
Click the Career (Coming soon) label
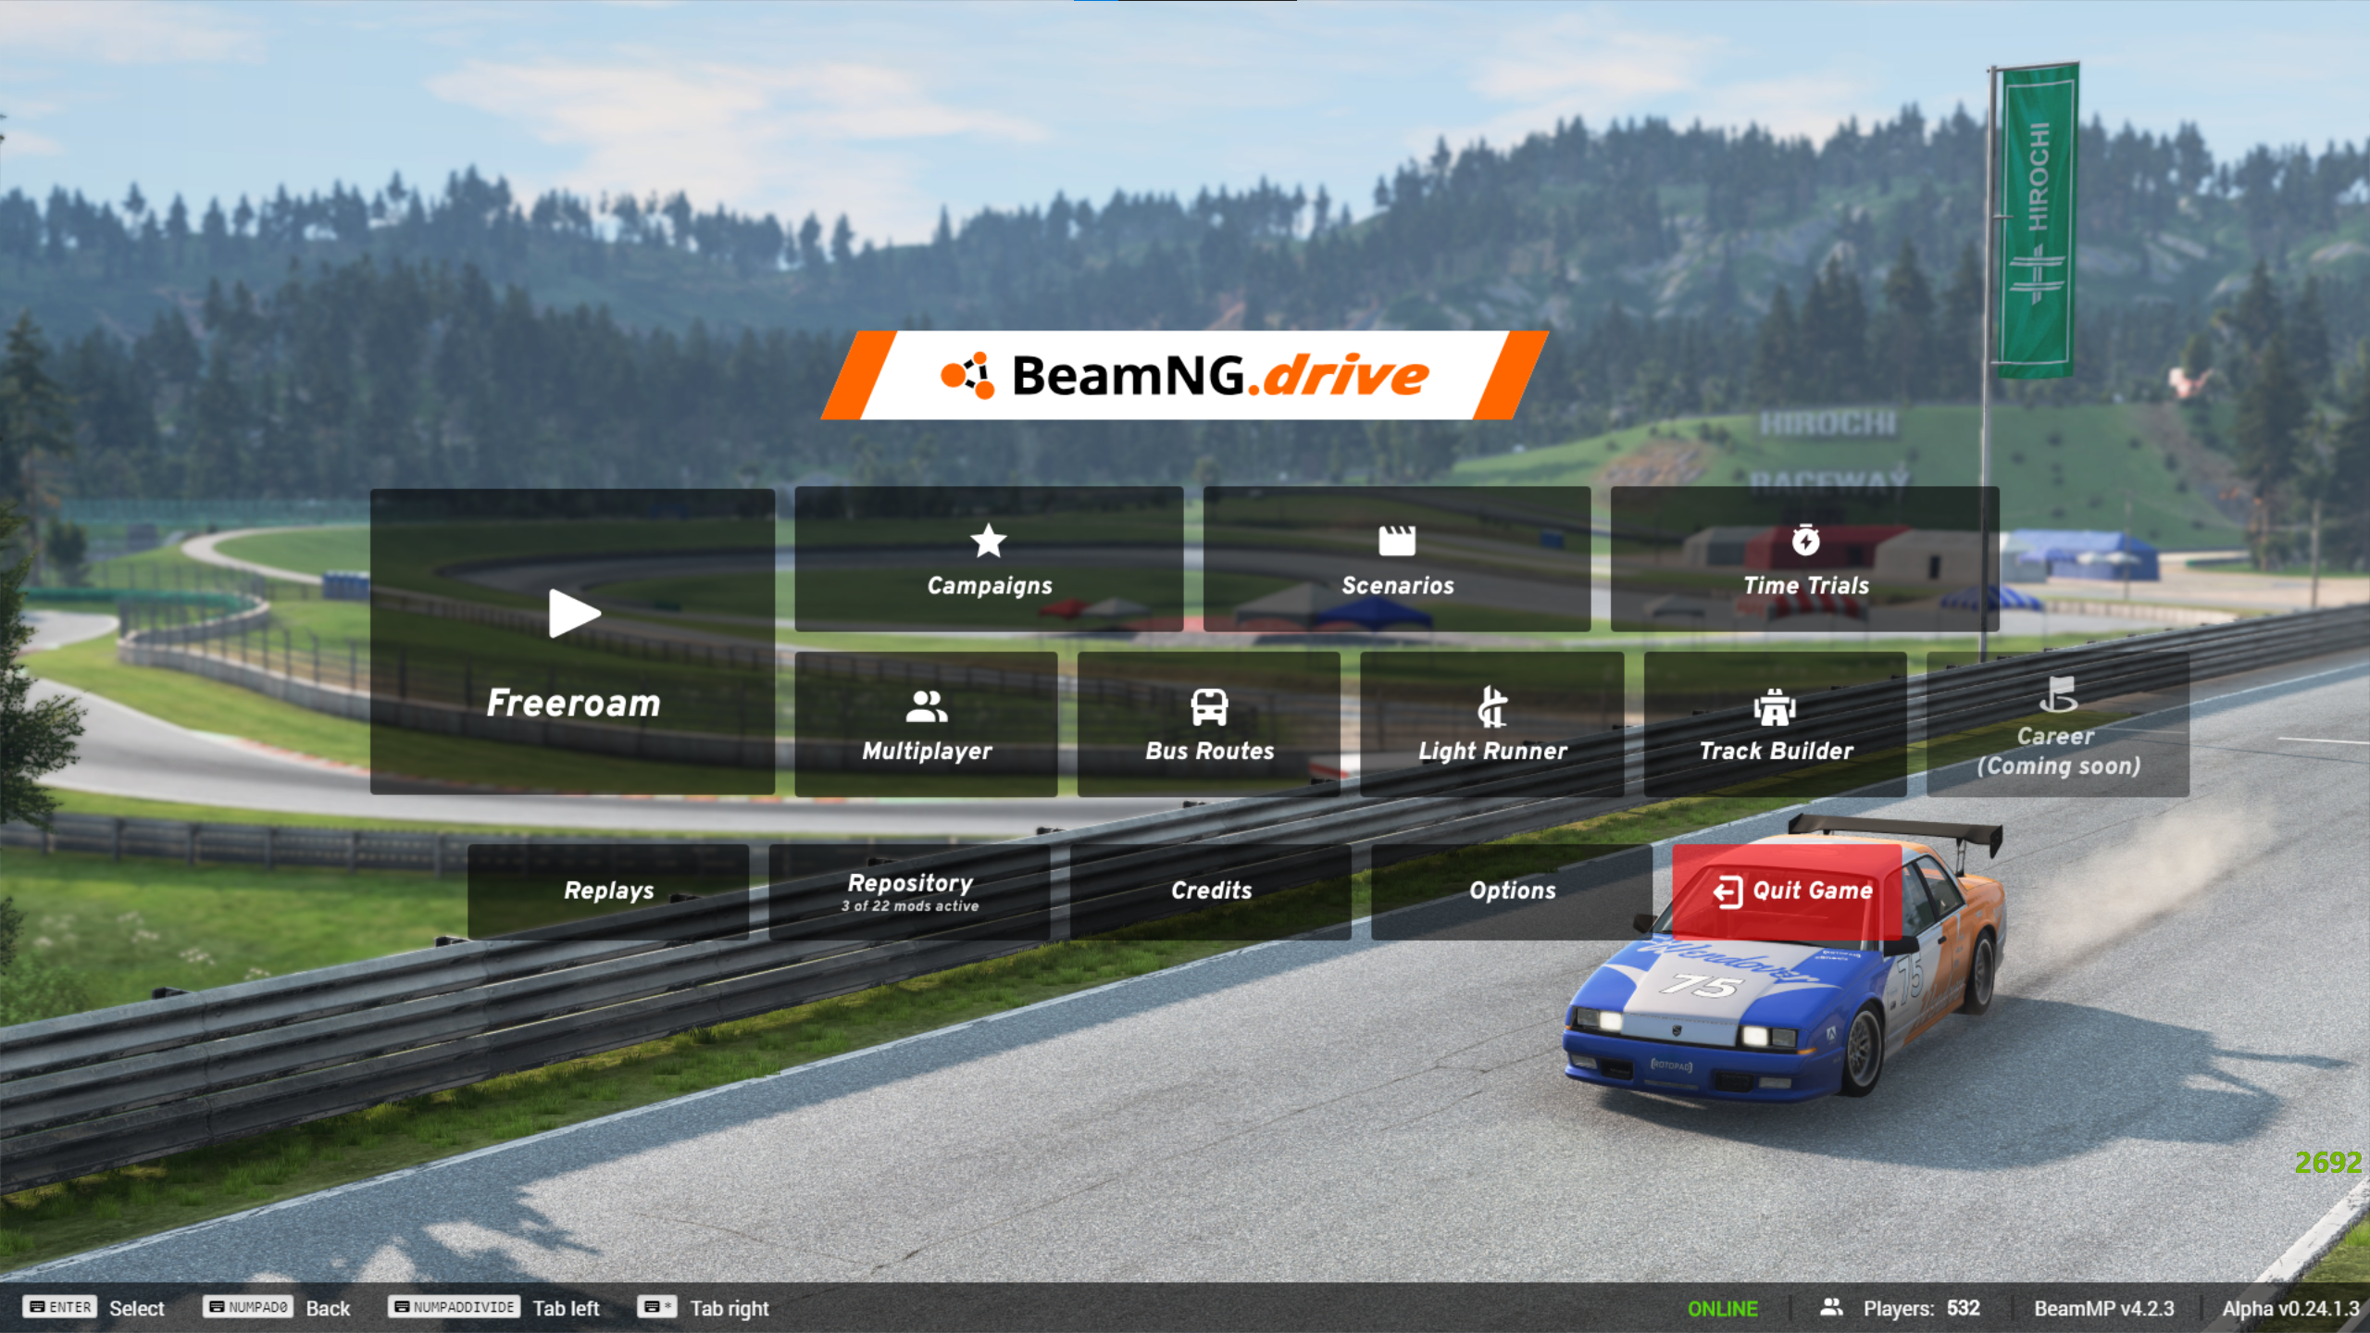pos(2058,751)
